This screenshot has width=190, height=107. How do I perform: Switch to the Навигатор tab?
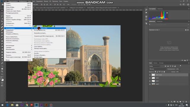[x=160, y=9]
